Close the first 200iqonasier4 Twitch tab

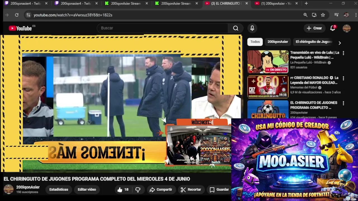coord(46,3)
